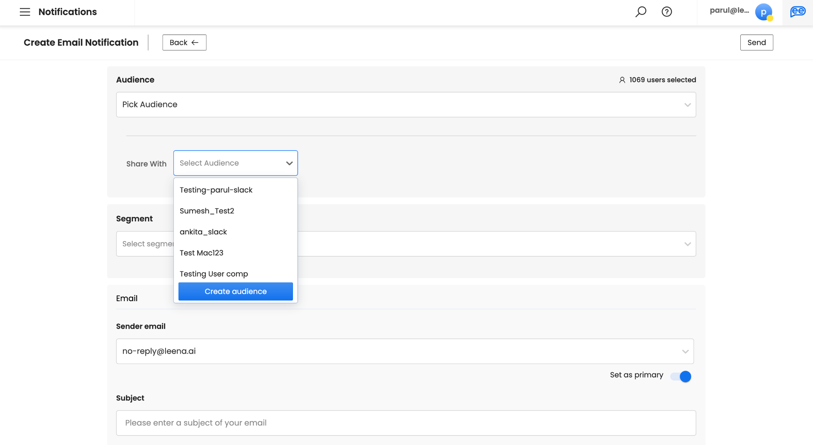Choose Testing User comp option
Viewport: 813px width, 445px height.
click(x=214, y=274)
